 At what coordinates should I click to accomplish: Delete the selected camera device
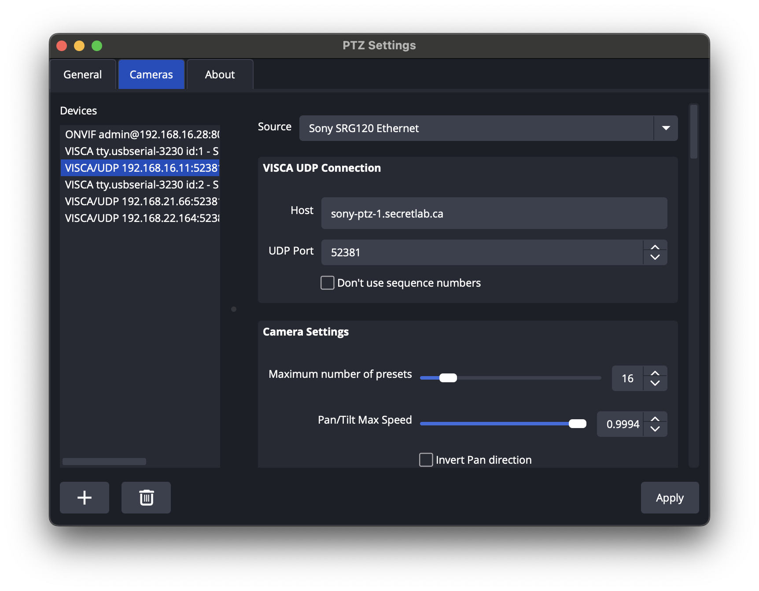pyautogui.click(x=146, y=498)
